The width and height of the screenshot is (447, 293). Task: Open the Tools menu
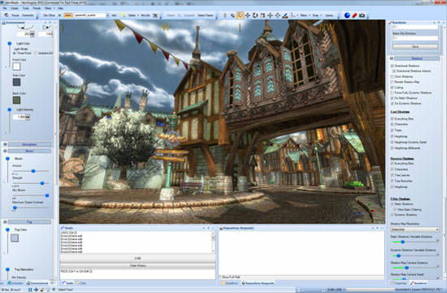pyautogui.click(x=26, y=8)
